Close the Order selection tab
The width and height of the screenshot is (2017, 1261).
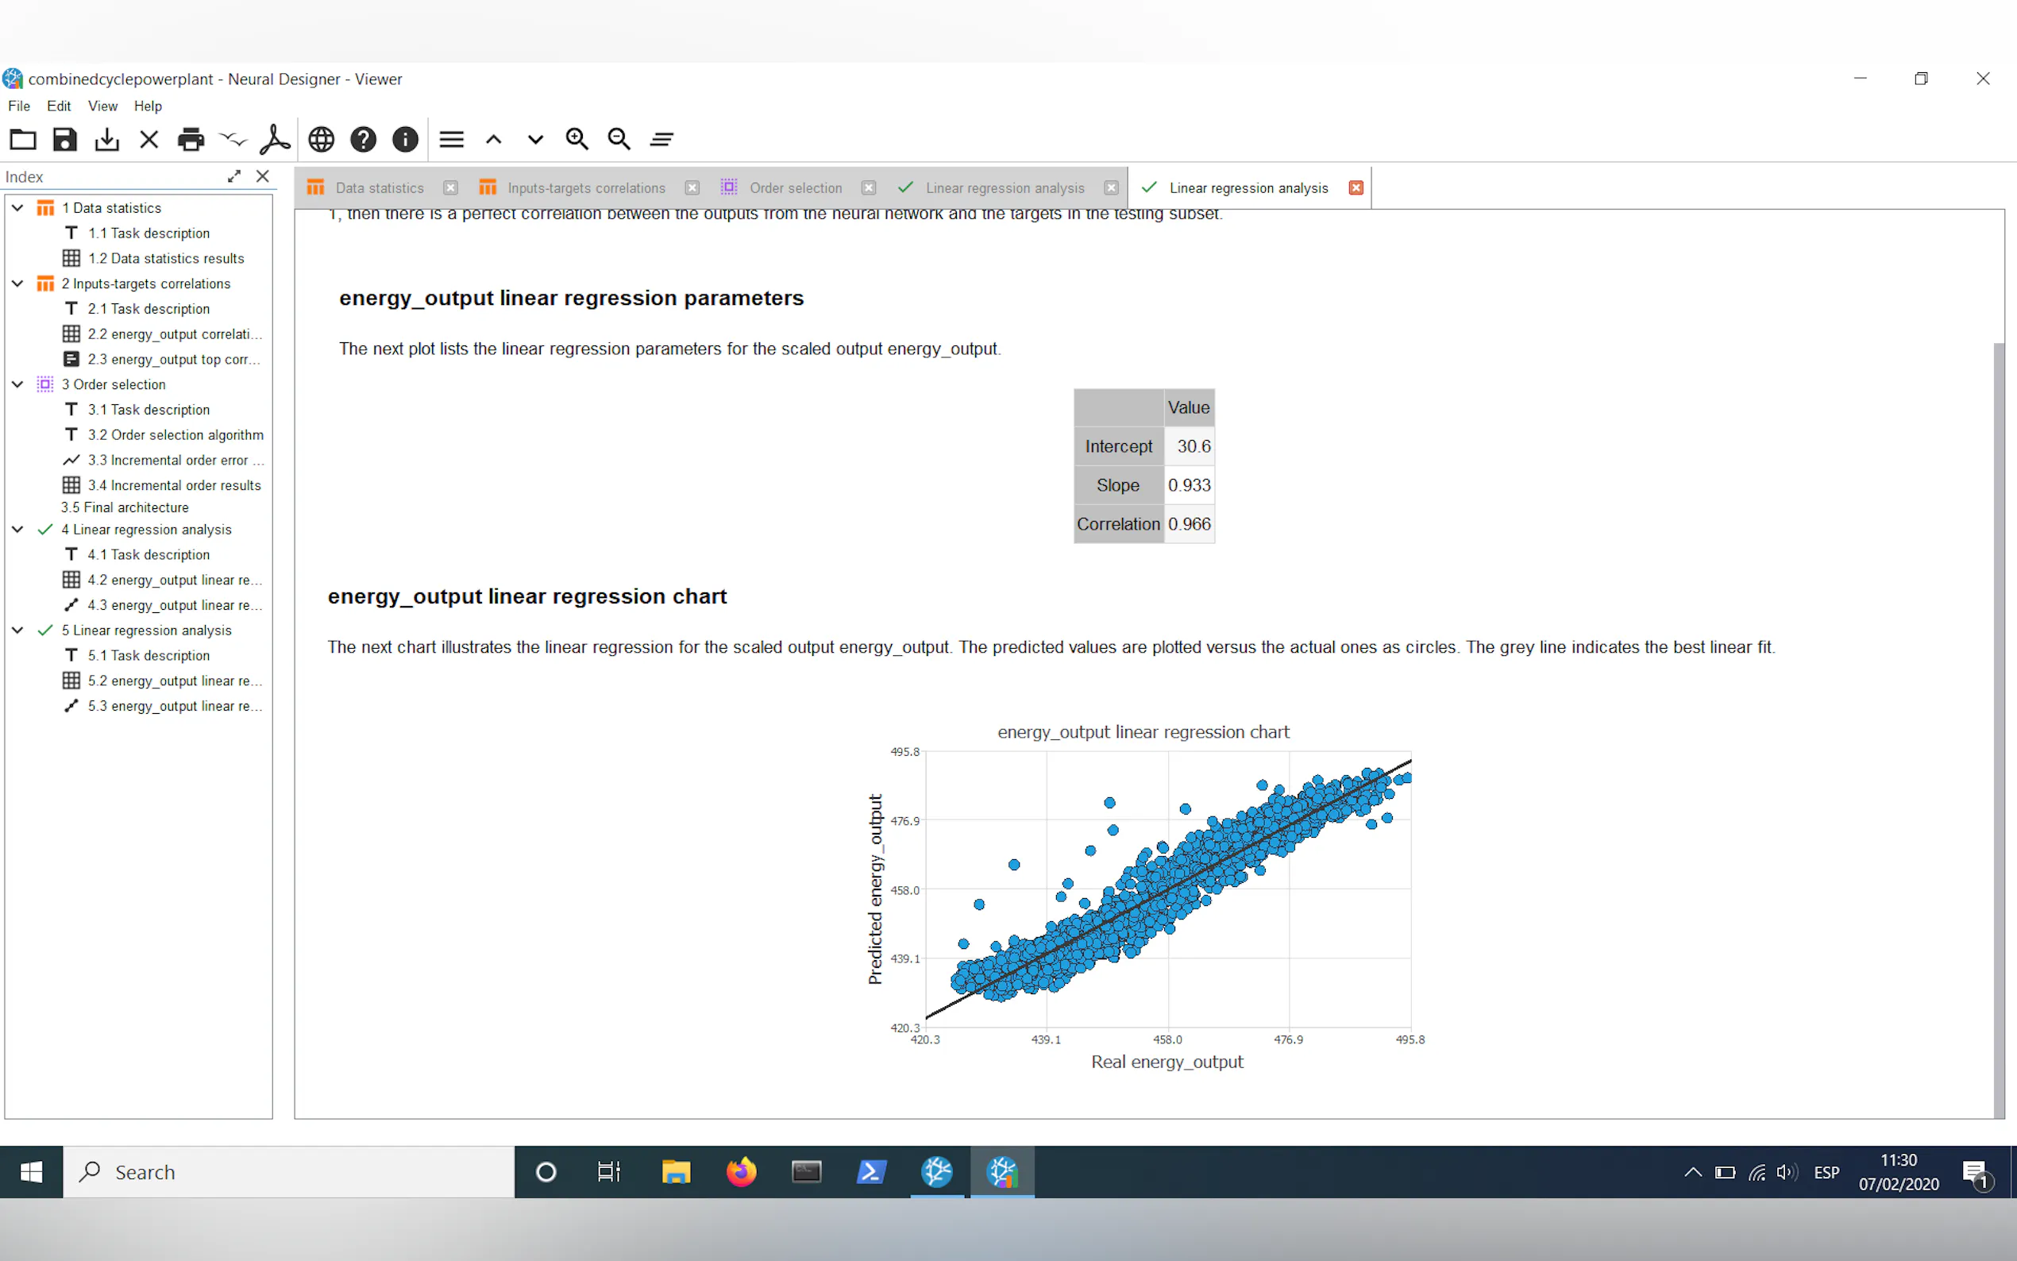pos(869,187)
